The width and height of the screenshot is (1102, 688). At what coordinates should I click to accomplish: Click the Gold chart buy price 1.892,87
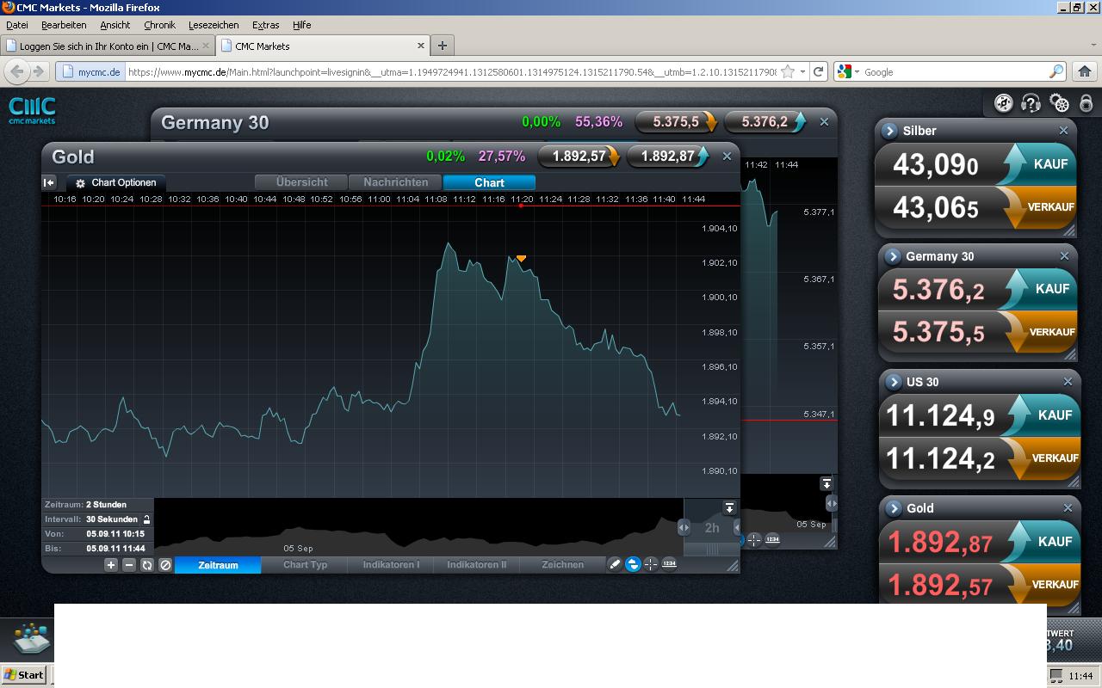click(669, 157)
